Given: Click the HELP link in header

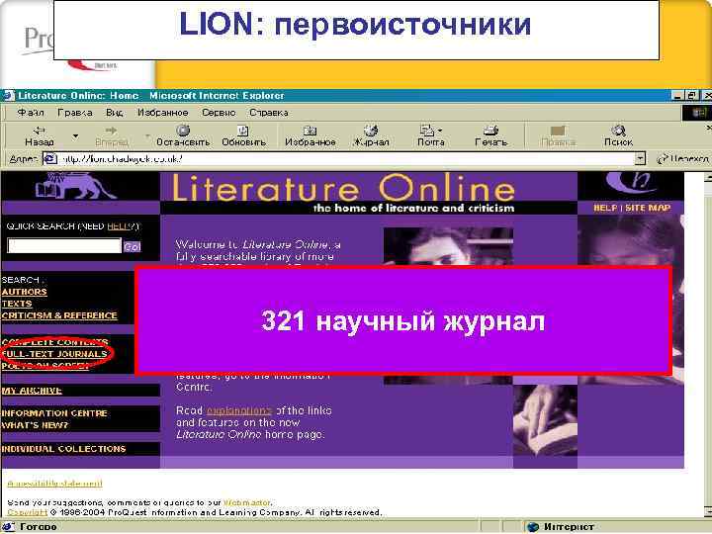Looking at the screenshot, I should (x=605, y=208).
